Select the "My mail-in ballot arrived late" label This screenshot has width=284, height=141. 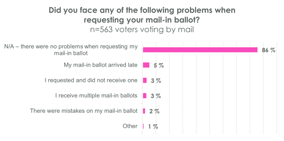[100, 65]
